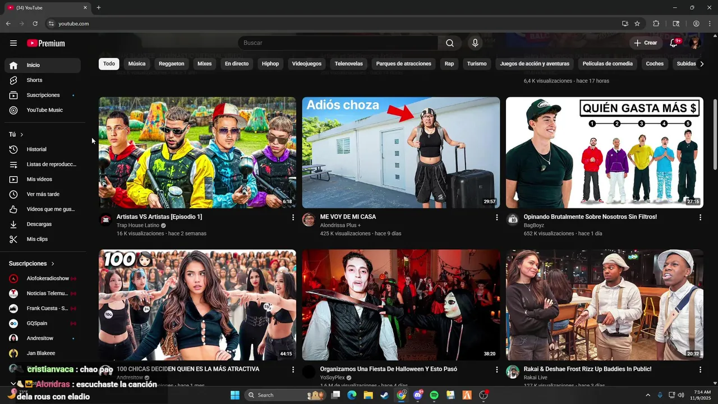The image size is (718, 404).
Task: Open Alofokeradioshow subscription channel
Action: pyautogui.click(x=43, y=278)
